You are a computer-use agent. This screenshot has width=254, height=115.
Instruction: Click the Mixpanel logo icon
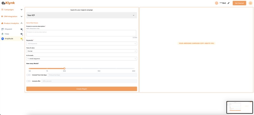click(3, 29)
